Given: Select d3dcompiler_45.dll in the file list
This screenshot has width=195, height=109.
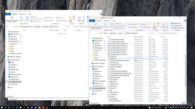Looking at the screenshot, I should pos(115,78).
